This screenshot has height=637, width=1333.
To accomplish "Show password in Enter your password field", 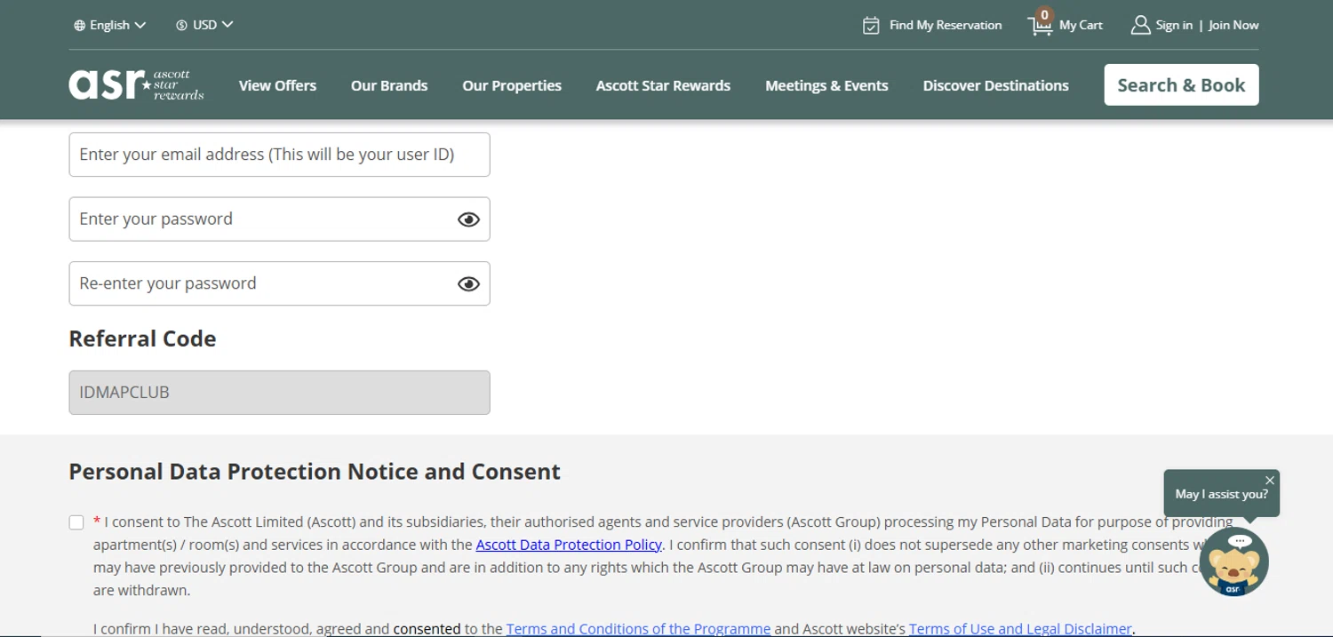I will pyautogui.click(x=468, y=219).
